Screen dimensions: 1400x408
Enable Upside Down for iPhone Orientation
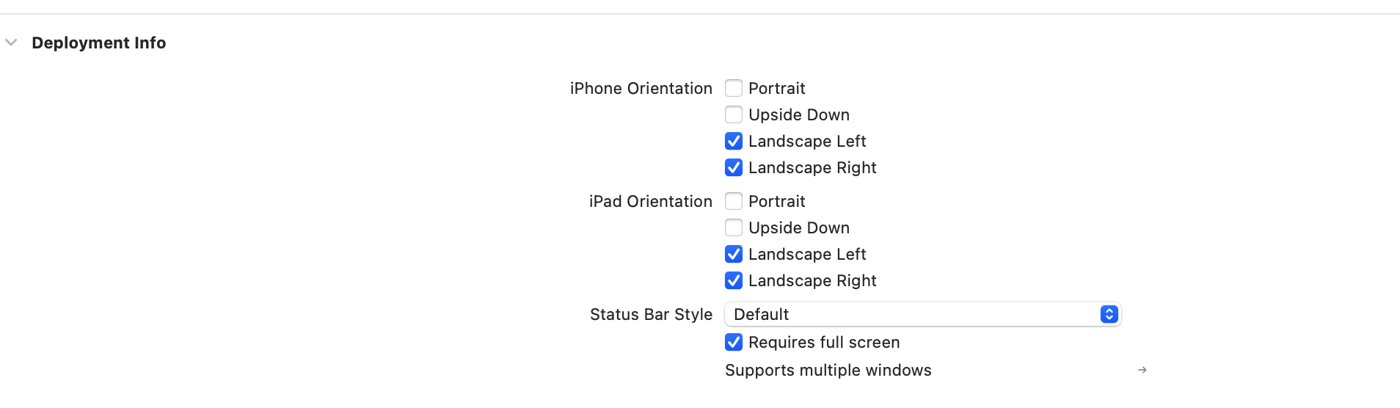pyautogui.click(x=734, y=114)
